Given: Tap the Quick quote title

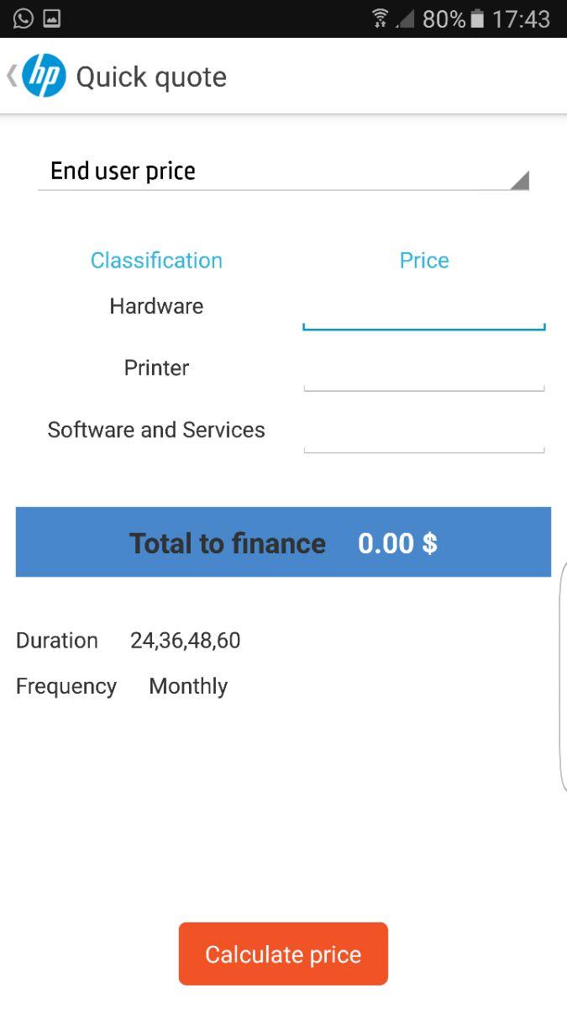Looking at the screenshot, I should [x=151, y=77].
